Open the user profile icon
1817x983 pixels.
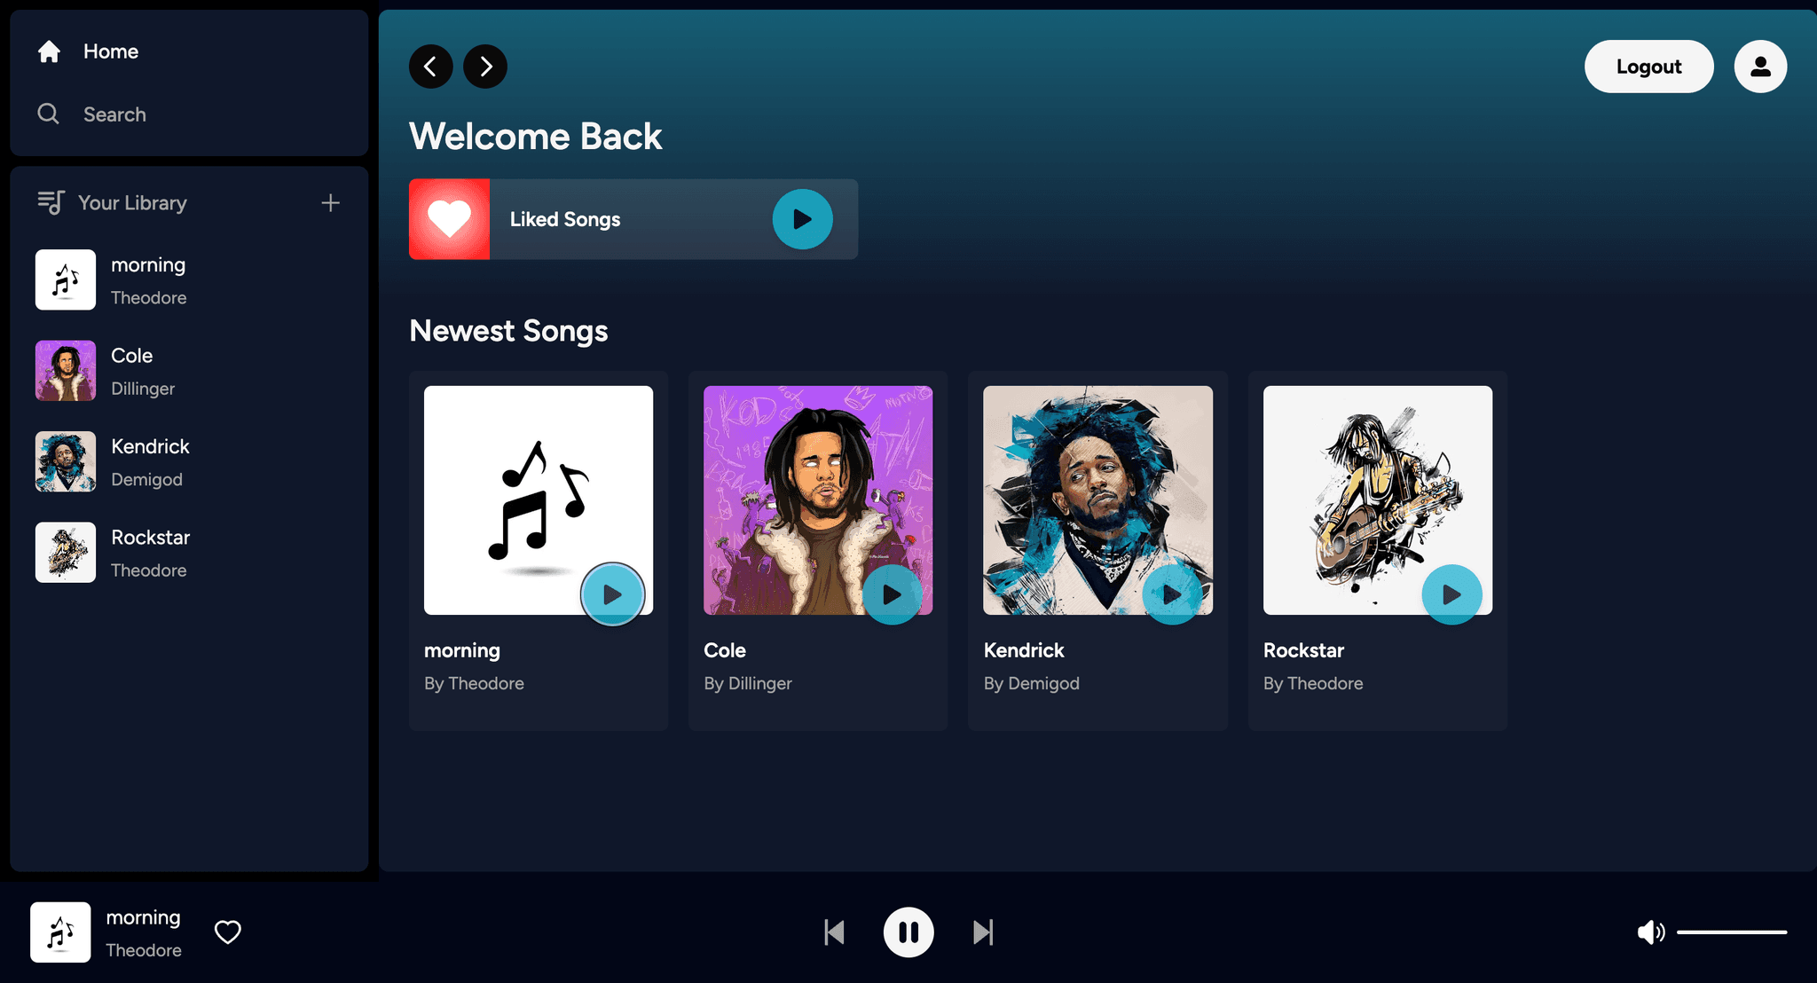click(1760, 67)
